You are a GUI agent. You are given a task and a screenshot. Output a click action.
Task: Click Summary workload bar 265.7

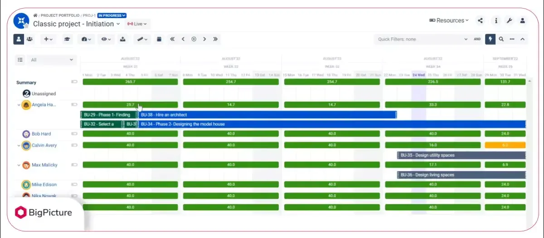(130, 82)
